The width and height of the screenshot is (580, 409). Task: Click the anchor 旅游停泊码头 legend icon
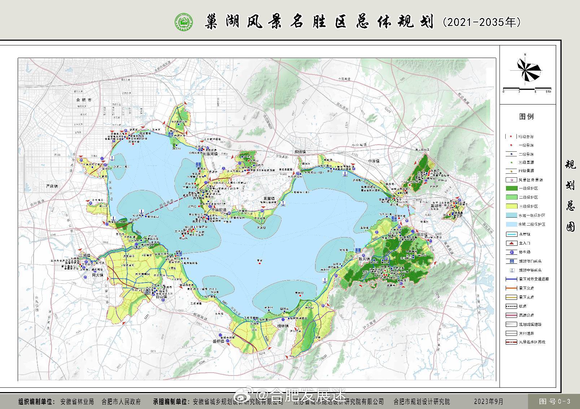point(511,261)
